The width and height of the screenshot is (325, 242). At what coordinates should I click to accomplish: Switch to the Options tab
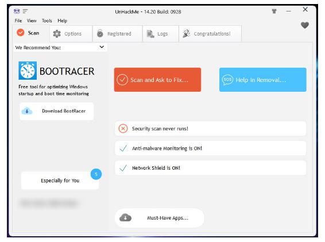tap(71, 34)
